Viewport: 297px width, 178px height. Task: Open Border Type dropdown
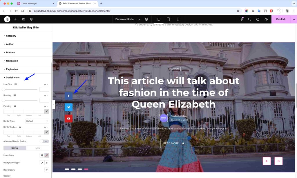pos(37,121)
